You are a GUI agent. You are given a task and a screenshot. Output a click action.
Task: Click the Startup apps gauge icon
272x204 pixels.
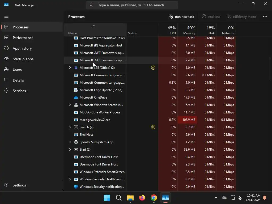[6, 59]
